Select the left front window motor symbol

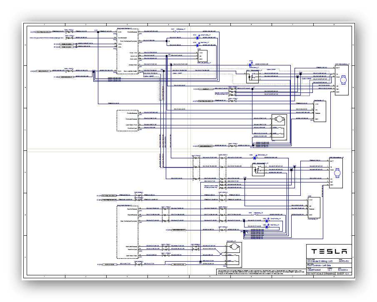pos(343,80)
